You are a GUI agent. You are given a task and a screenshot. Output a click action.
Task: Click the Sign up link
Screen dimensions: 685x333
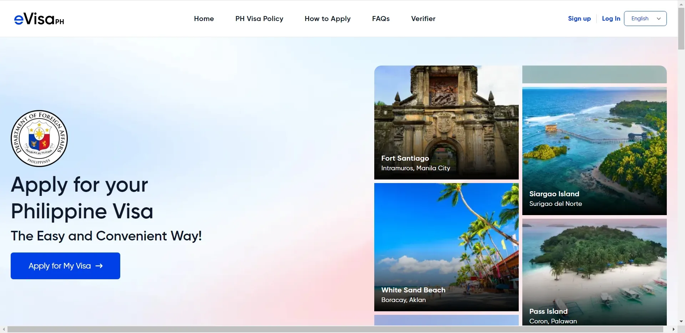click(579, 19)
